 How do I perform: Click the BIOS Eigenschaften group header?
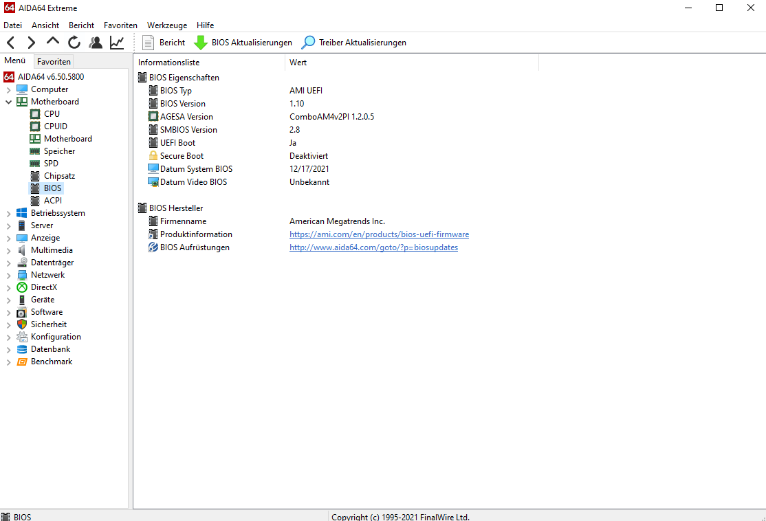(179, 78)
